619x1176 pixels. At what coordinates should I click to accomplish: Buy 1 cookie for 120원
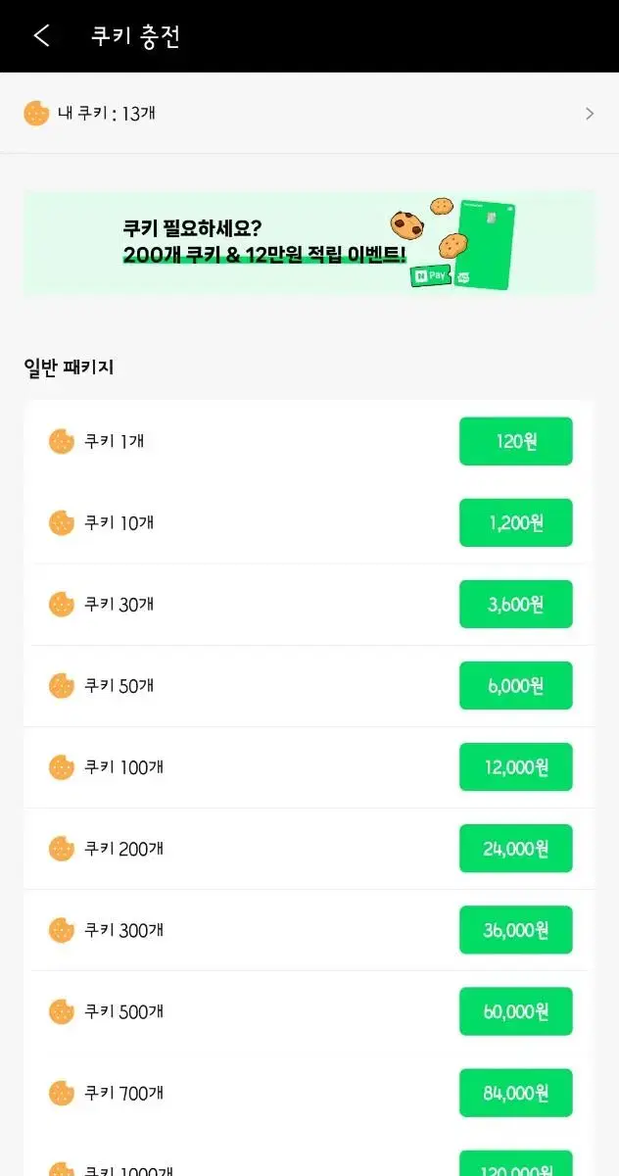tap(516, 441)
